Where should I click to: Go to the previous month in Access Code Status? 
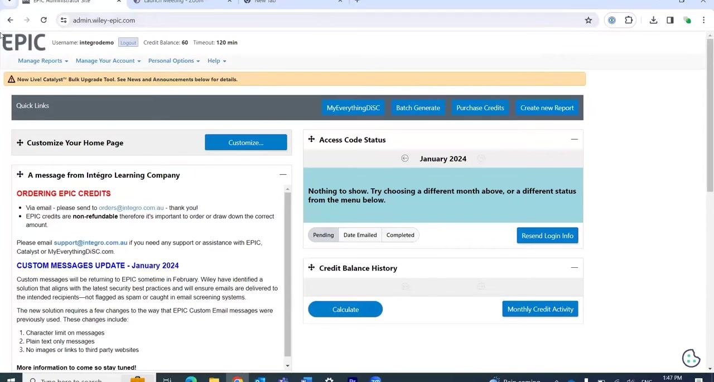click(405, 159)
